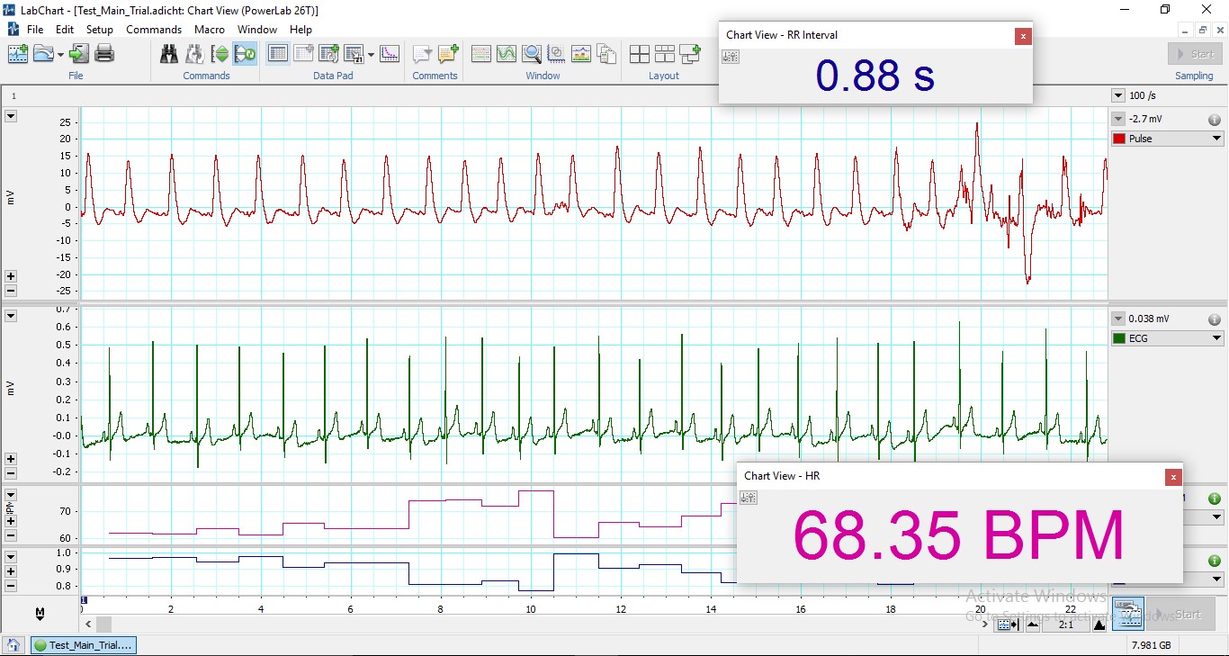Close the RR Interval mini window

tap(1023, 36)
